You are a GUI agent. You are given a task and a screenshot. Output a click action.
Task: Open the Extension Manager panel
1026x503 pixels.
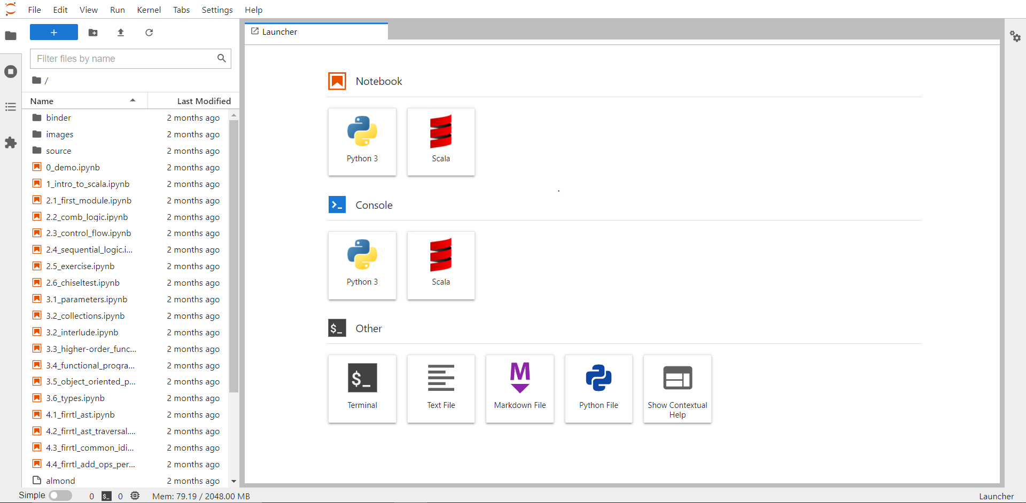point(11,143)
